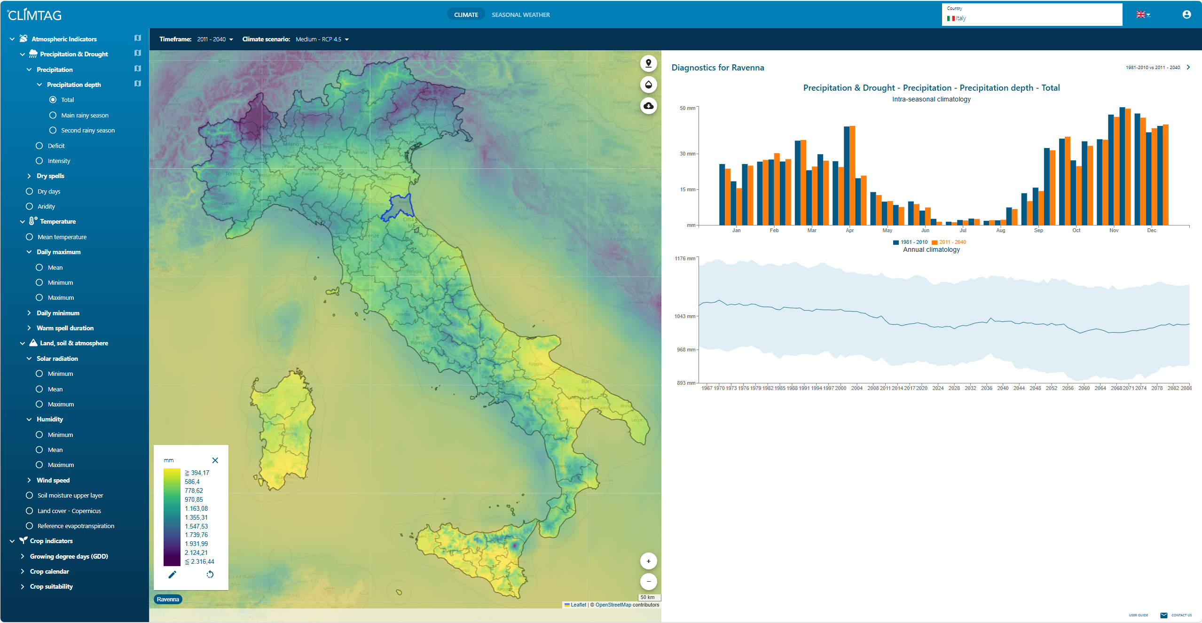This screenshot has height=623, width=1202.
Task: Select Mean under Daily maximum
Action: pos(39,267)
